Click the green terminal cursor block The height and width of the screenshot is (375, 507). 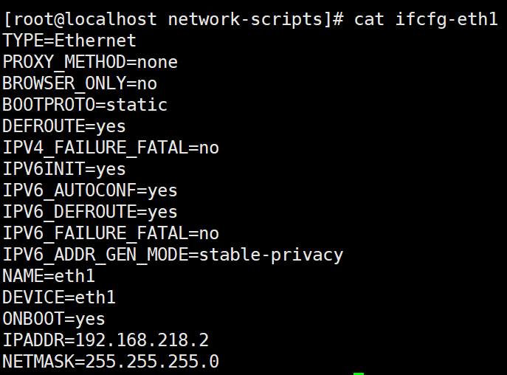[359, 373]
